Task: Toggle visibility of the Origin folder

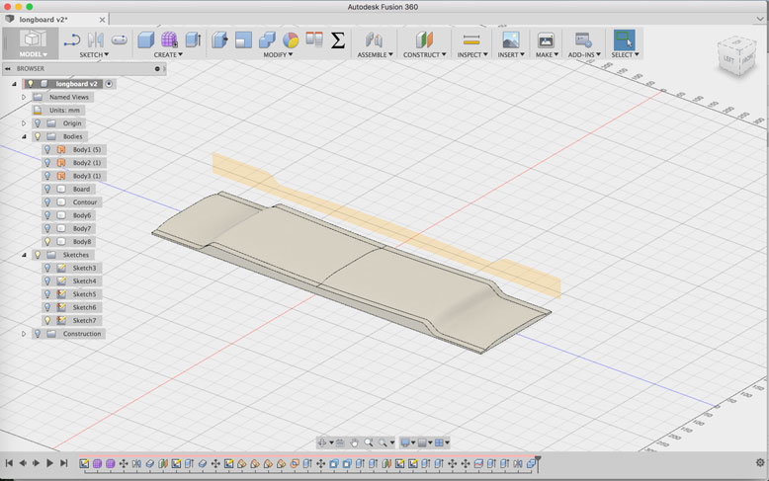Action: [x=38, y=123]
